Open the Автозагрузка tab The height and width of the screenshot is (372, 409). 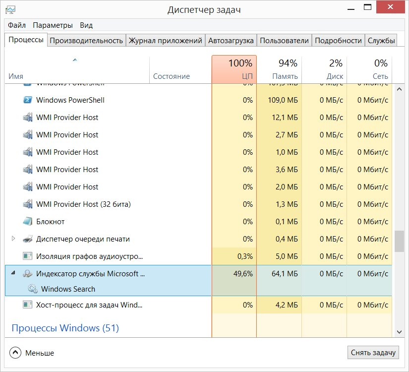(x=231, y=41)
